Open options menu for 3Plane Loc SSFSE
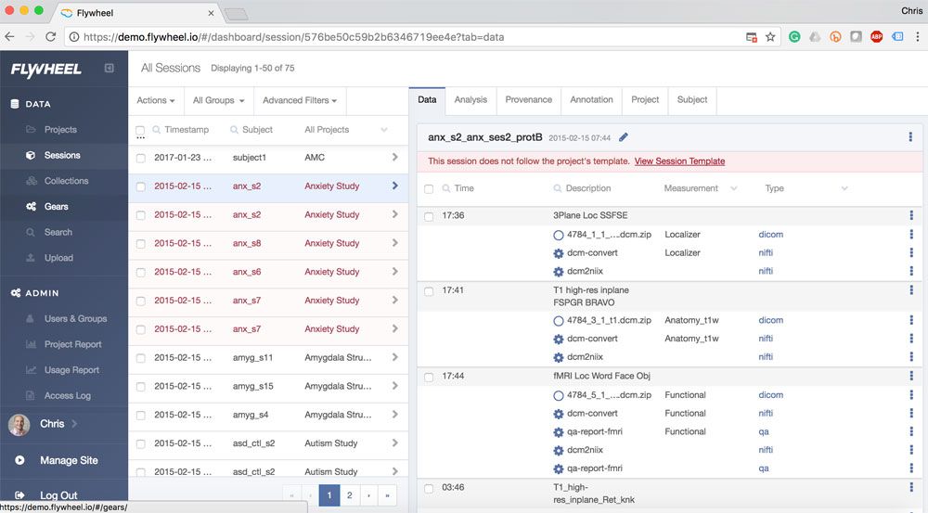 pyautogui.click(x=910, y=215)
